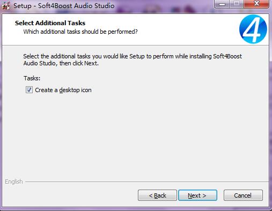Click the word 'Next' in the instruction sentence
The height and width of the screenshot is (211, 272).
91,63
